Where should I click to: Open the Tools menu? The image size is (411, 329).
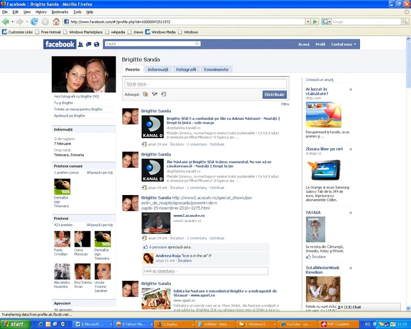tap(77, 12)
